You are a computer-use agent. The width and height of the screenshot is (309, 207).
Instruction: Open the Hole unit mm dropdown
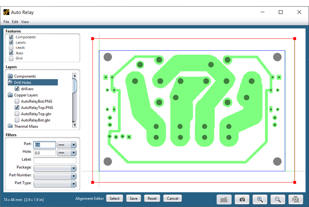tap(67, 153)
